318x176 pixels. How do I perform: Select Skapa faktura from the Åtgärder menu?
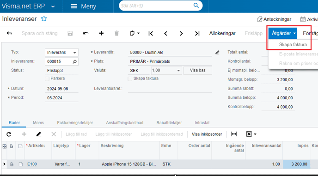293,45
